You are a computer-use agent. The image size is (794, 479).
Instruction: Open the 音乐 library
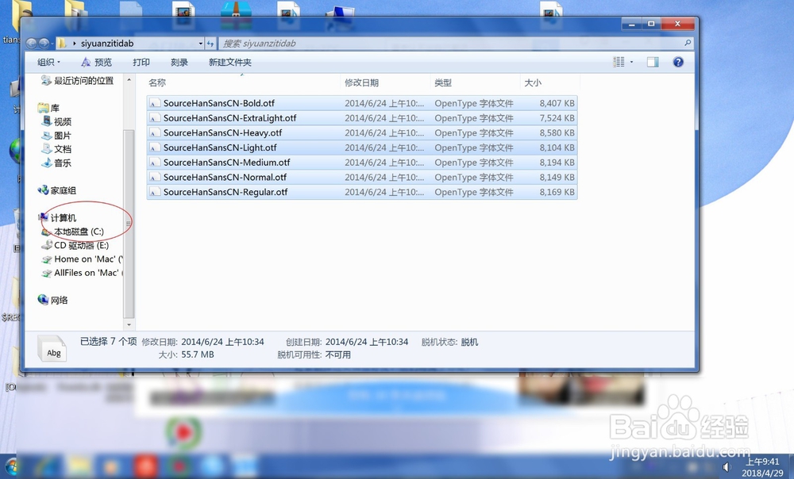click(x=56, y=163)
